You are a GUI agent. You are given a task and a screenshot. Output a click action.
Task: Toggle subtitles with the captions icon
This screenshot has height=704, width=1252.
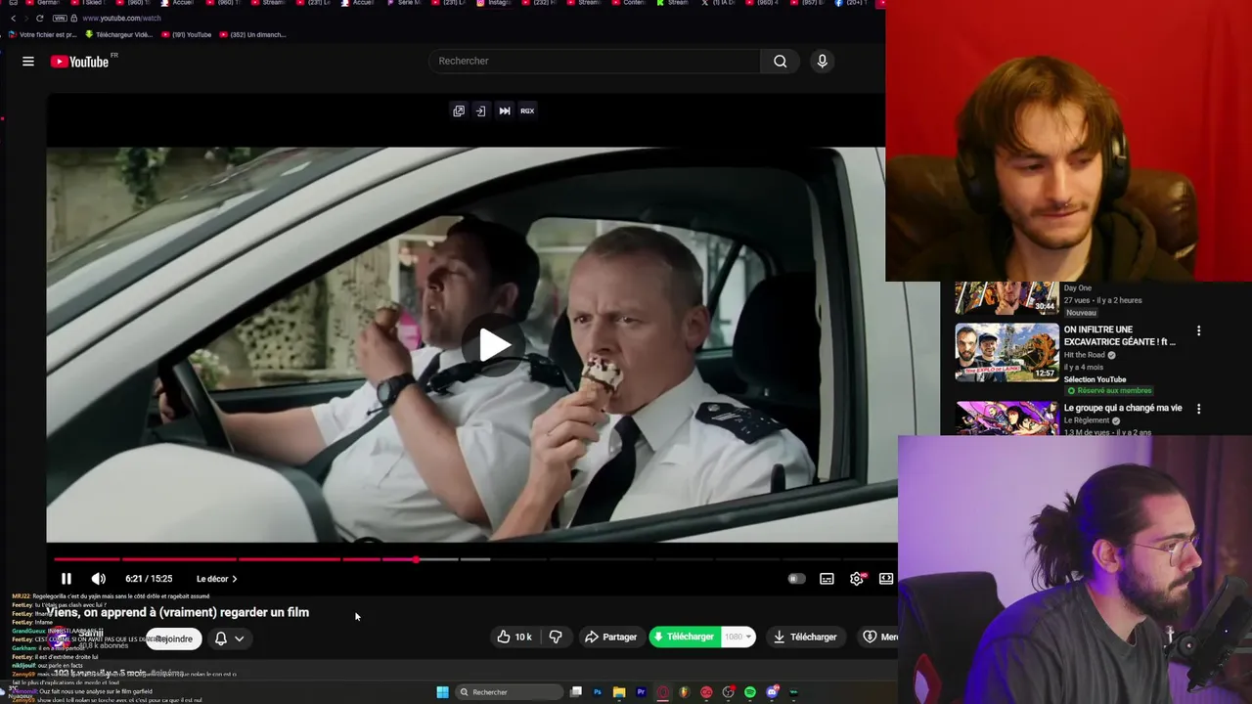click(827, 579)
